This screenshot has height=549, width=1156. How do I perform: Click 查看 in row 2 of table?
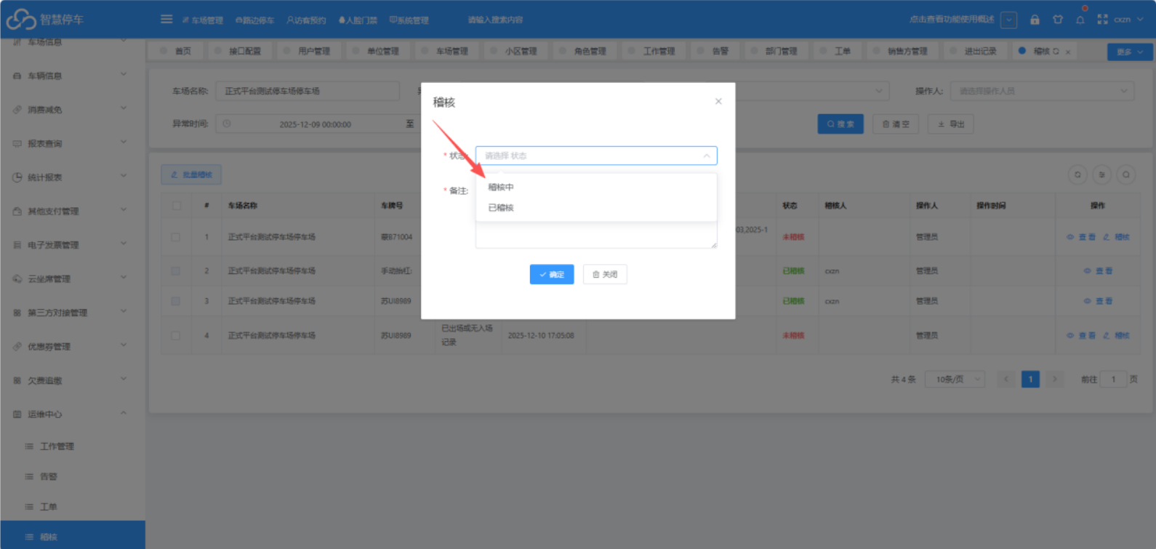click(x=1099, y=271)
